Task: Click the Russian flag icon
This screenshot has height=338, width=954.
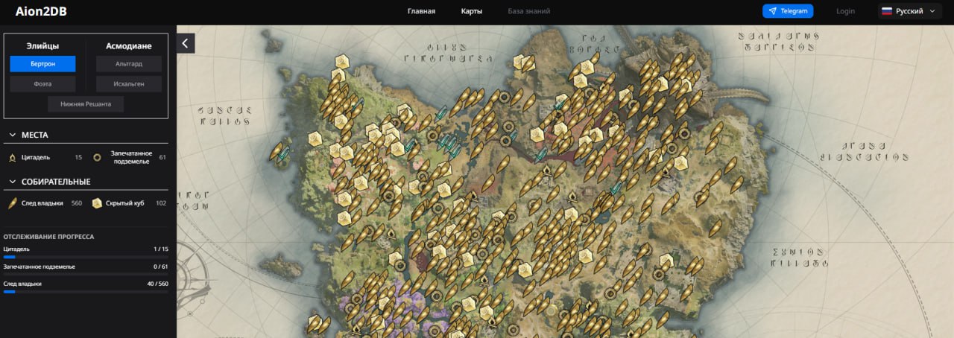Action: [887, 11]
